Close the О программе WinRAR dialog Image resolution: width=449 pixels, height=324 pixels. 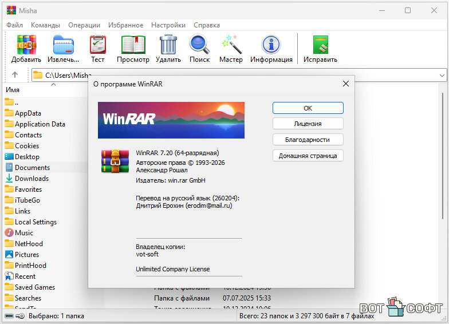[x=345, y=84]
